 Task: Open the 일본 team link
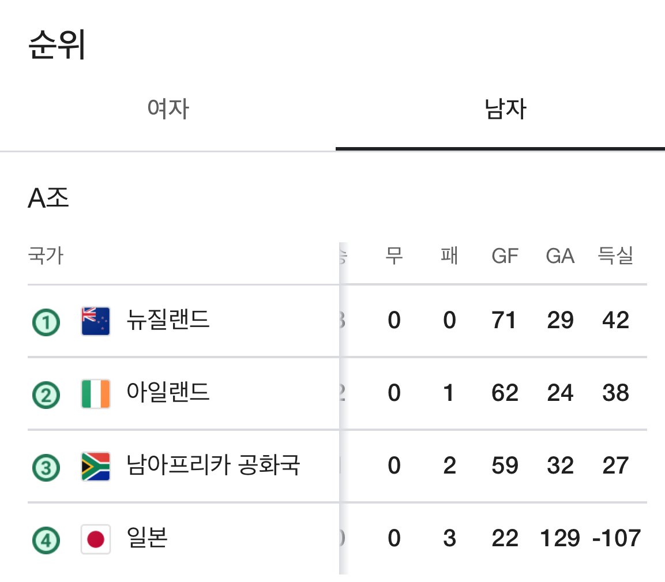click(147, 539)
